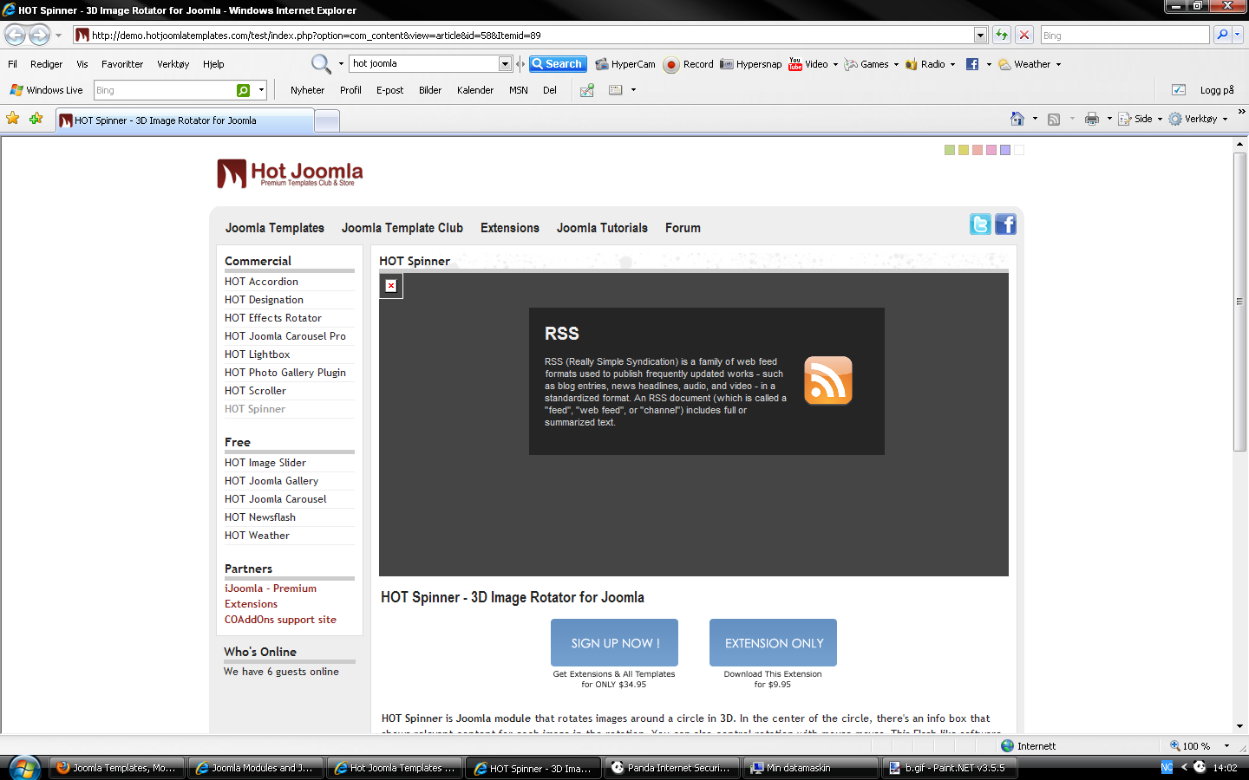The height and width of the screenshot is (780, 1249).
Task: Click the EXTENSION ONLY button
Action: point(774,643)
